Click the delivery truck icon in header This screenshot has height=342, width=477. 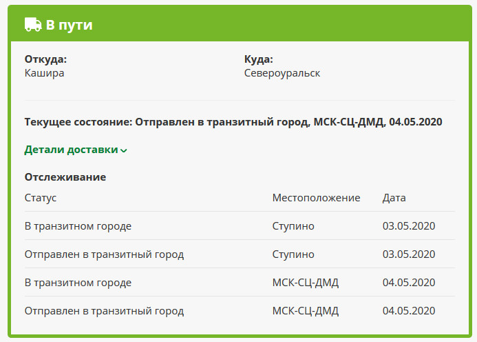[x=33, y=25]
